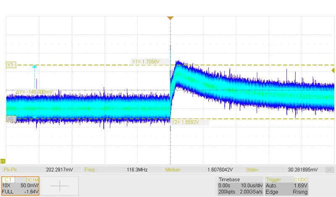
Task: Select the Y2 cursor tag on left edge
Action: [x=10, y=119]
